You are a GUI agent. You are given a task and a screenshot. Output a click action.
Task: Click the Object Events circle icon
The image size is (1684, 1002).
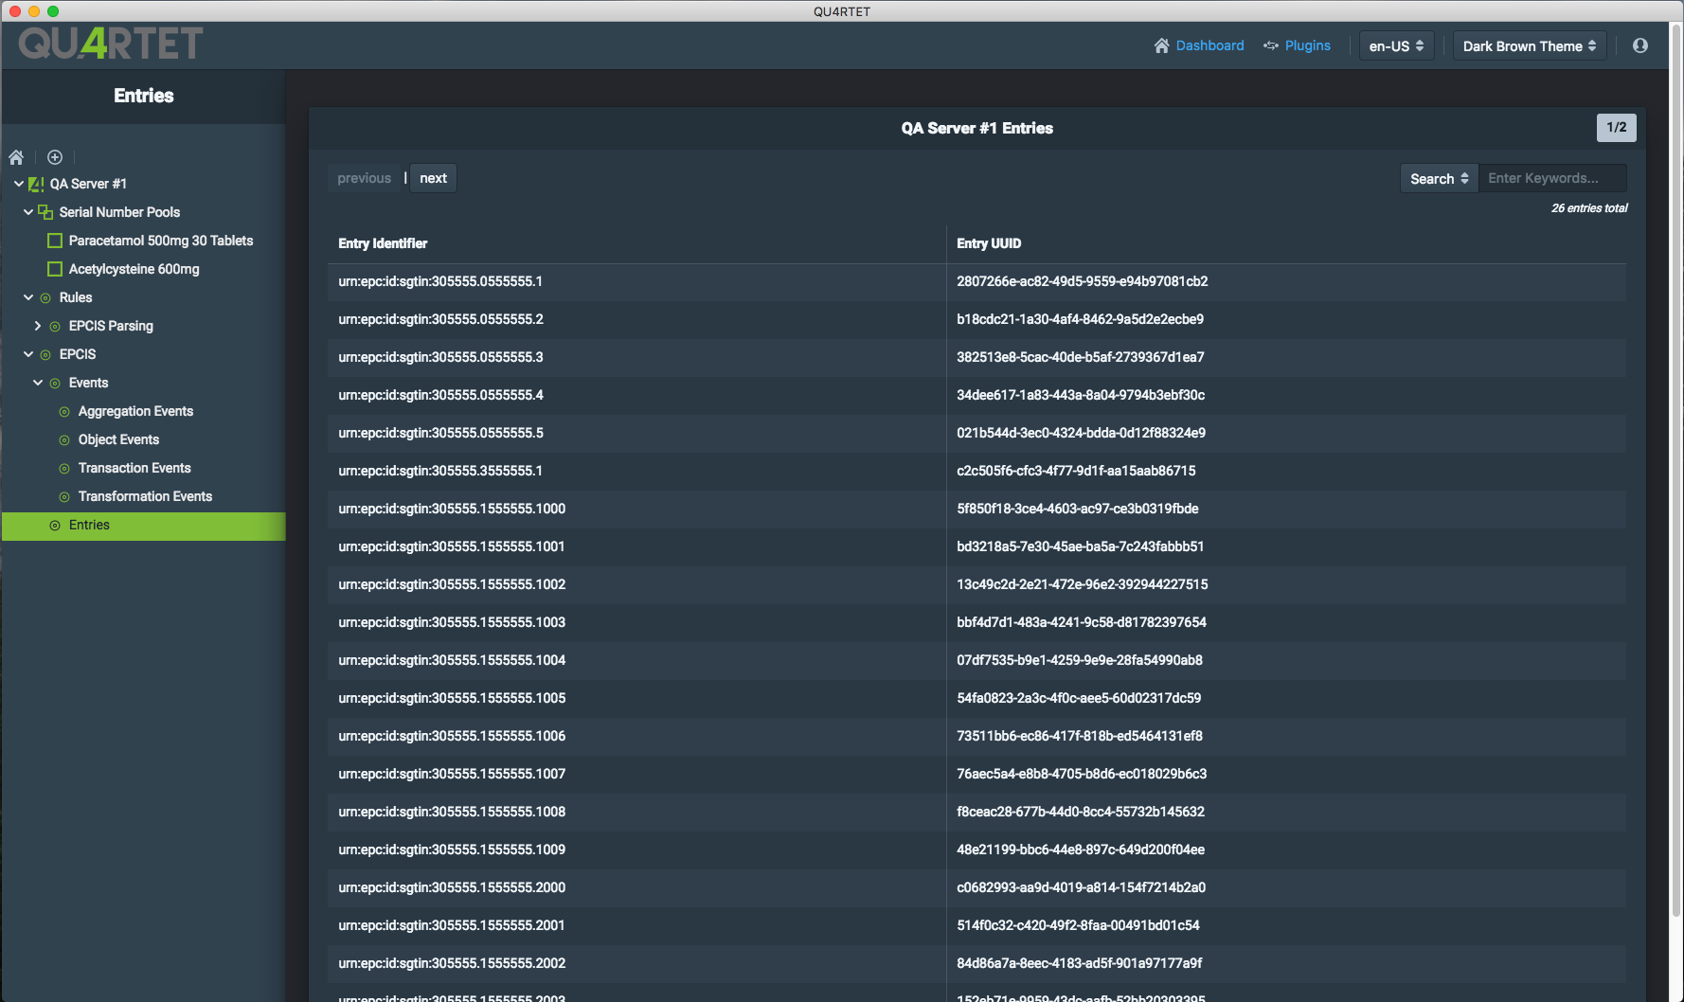point(64,439)
